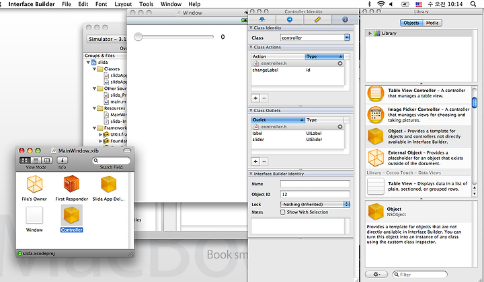Switch to list view mode
The height and width of the screenshot is (282, 484).
click(x=36, y=160)
